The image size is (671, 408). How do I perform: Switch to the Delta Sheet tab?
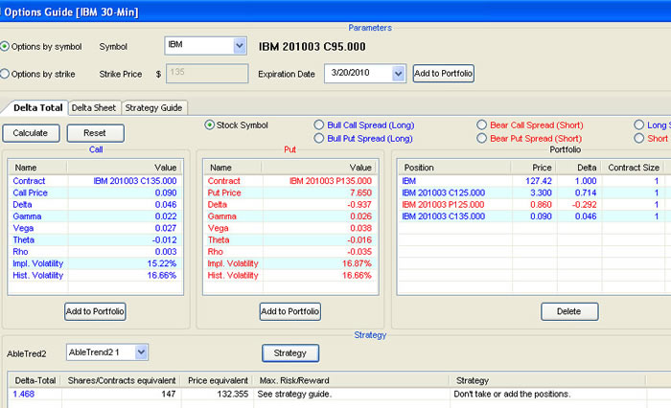(95, 107)
